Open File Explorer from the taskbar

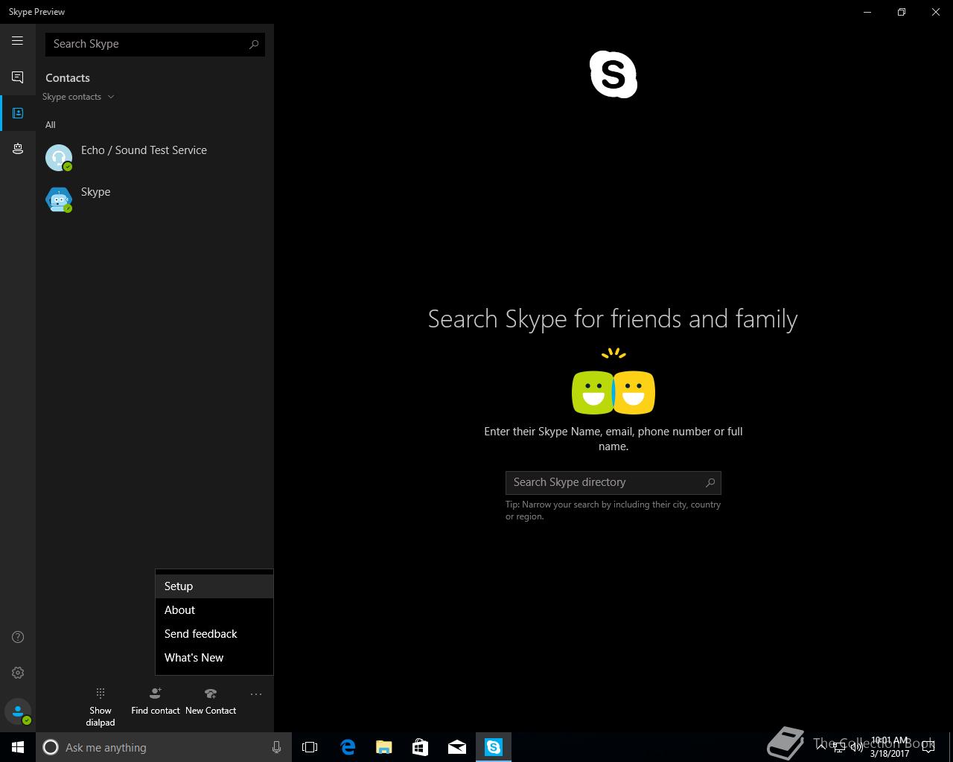click(x=384, y=747)
